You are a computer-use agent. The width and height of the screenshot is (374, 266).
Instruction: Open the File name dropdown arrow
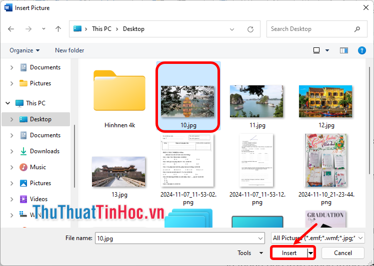click(x=260, y=239)
